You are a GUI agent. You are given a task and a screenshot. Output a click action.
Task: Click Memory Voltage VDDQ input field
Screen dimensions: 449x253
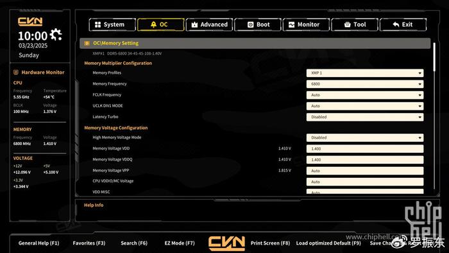pyautogui.click(x=365, y=160)
